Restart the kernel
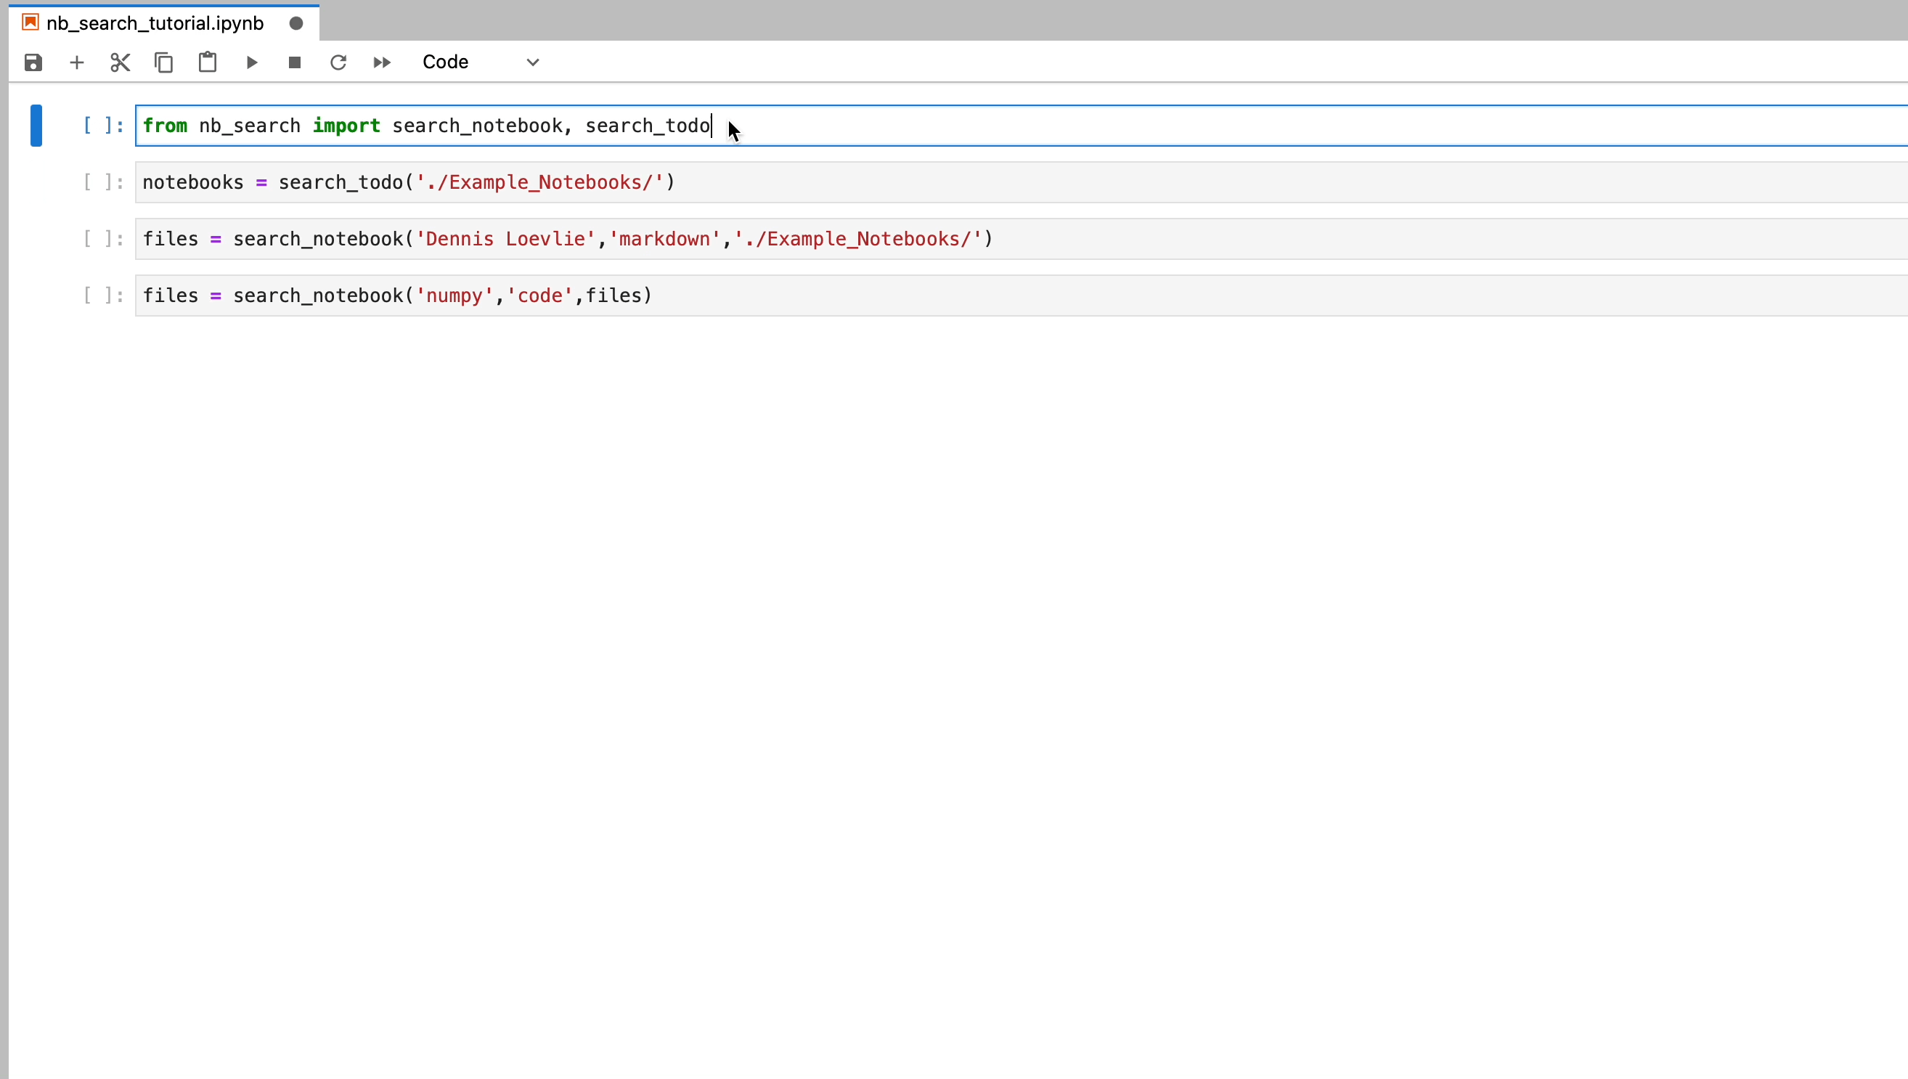1908x1079 pixels. click(x=338, y=62)
